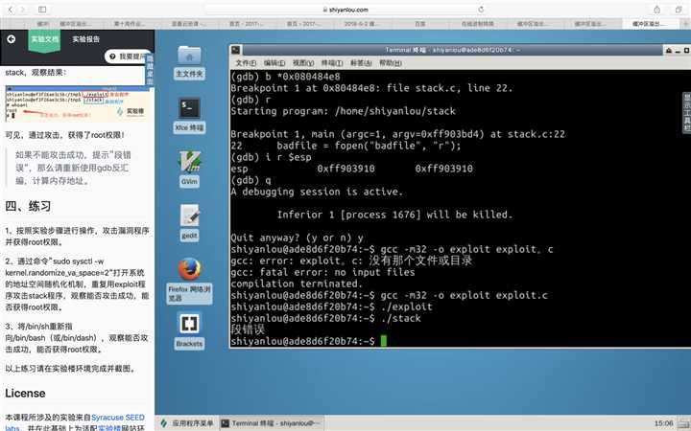
Task: Open the 文件(F) menu in Terminal
Action: (x=246, y=63)
